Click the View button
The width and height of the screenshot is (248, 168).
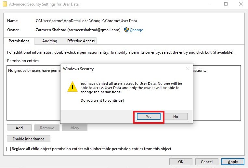pos(75,128)
